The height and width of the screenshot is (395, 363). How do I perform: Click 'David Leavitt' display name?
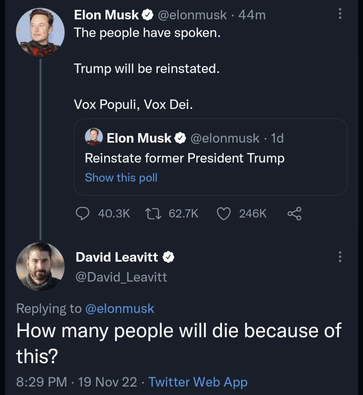pyautogui.click(x=116, y=257)
